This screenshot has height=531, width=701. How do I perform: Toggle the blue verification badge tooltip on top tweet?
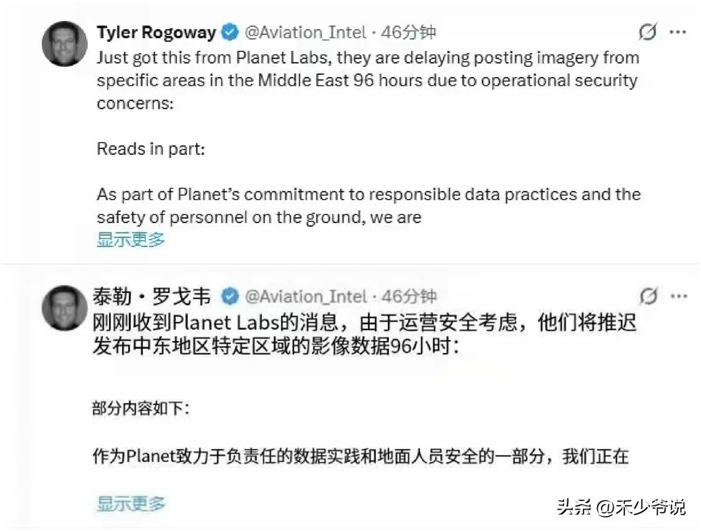click(229, 32)
